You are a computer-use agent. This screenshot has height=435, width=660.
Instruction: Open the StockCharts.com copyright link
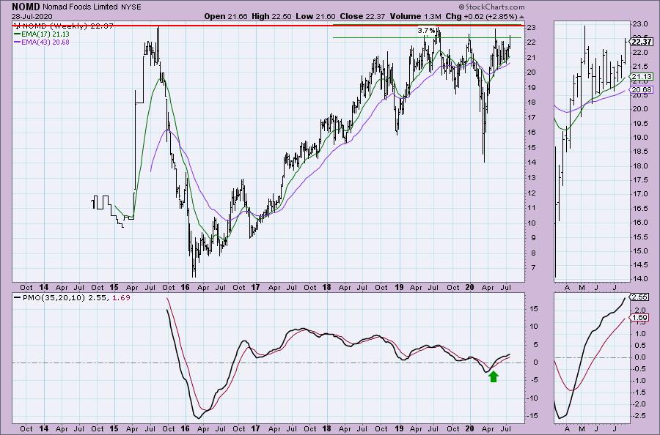point(491,7)
